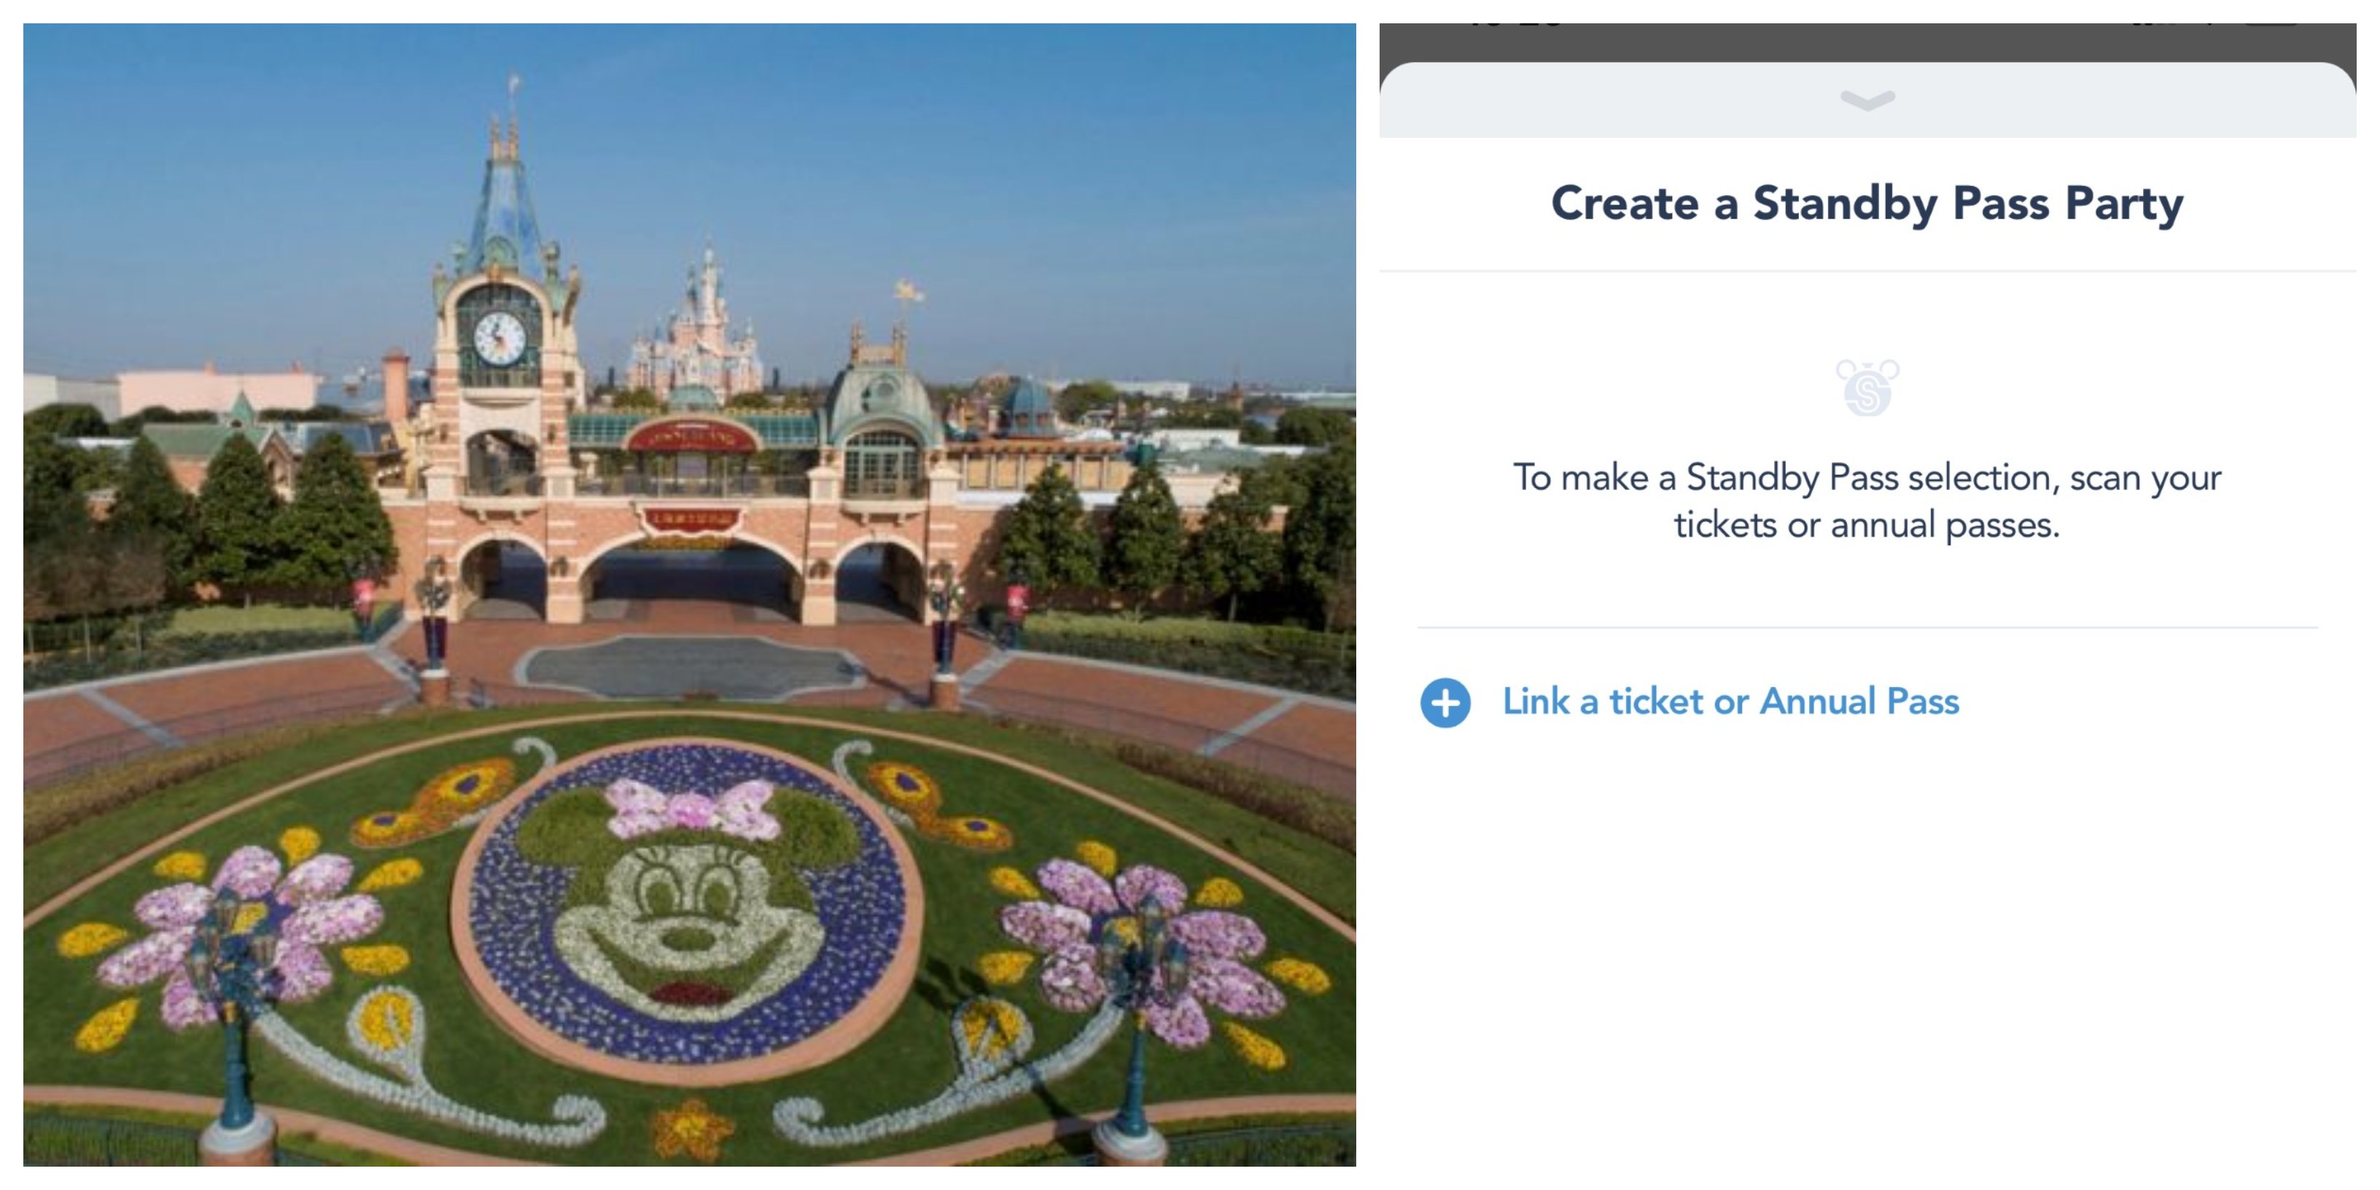Viewport: 2380px width, 1190px height.
Task: Click the clock face on the tower
Action: (499, 338)
